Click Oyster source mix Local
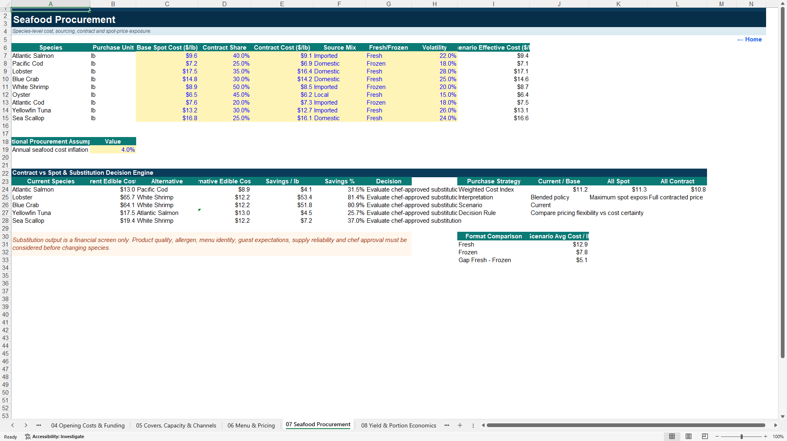787x441 pixels. [339, 95]
